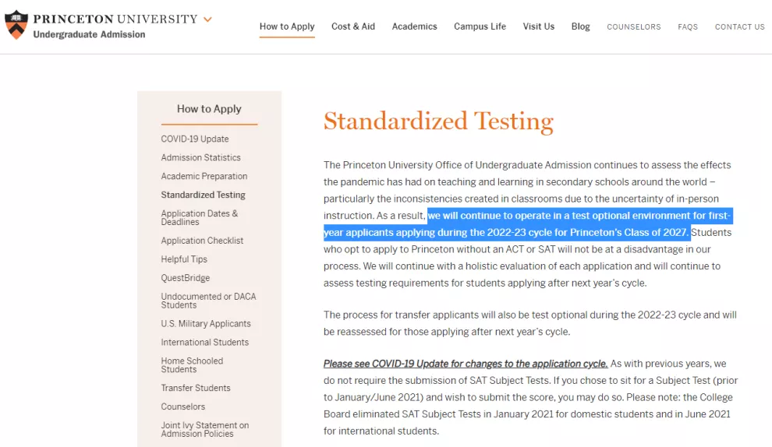Open the Application Checklist page
The image size is (772, 447).
(x=202, y=241)
